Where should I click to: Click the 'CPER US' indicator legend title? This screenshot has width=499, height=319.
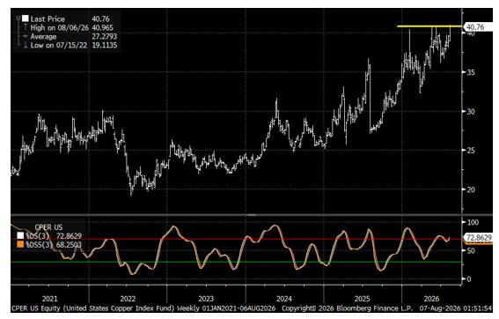(x=48, y=227)
